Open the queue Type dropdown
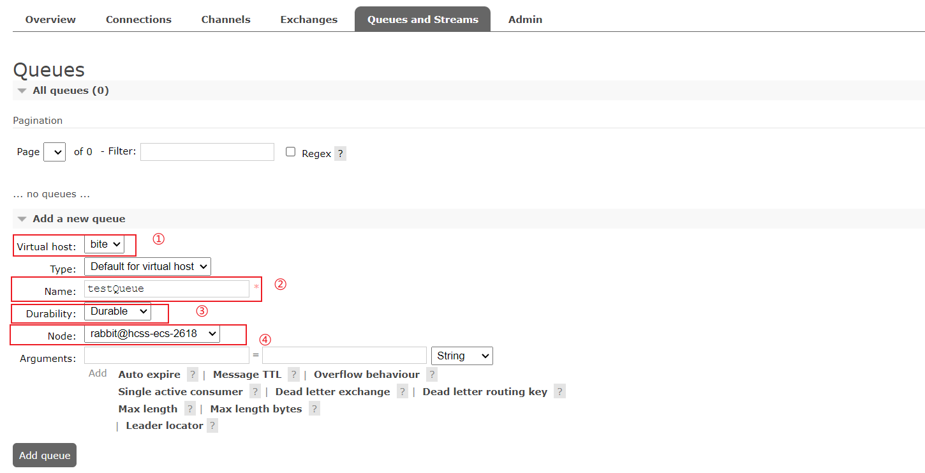The width and height of the screenshot is (925, 473). pyautogui.click(x=147, y=266)
